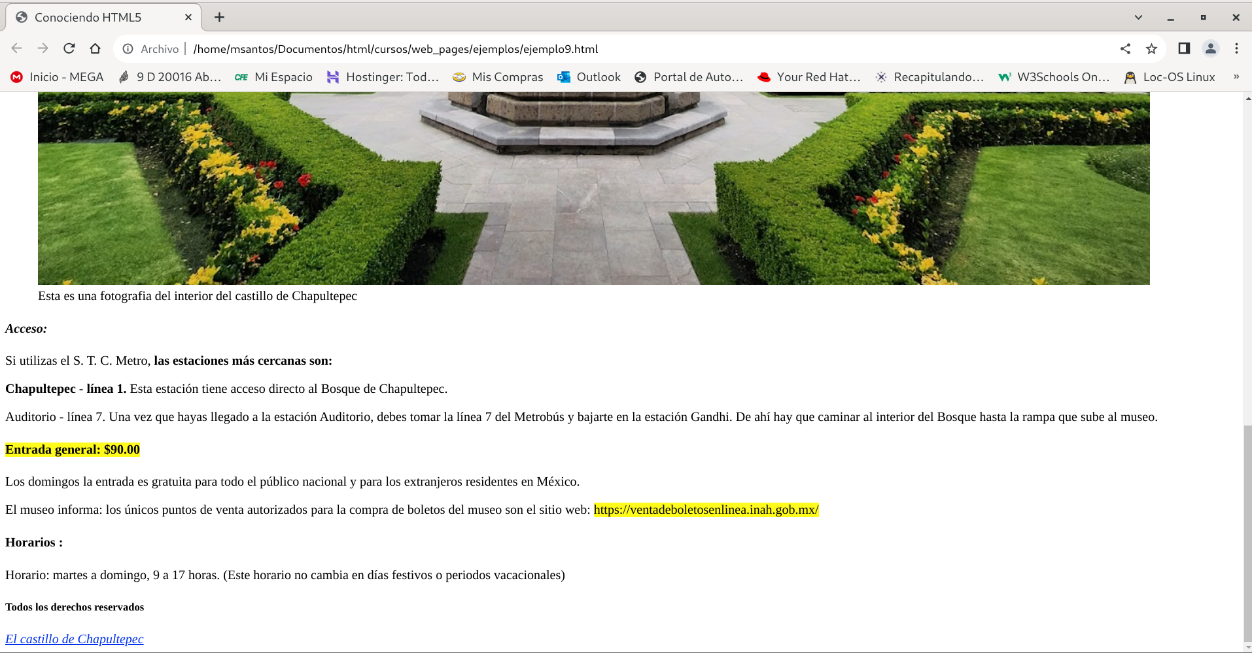
Task: Expand the tab search chevron
Action: (1138, 18)
